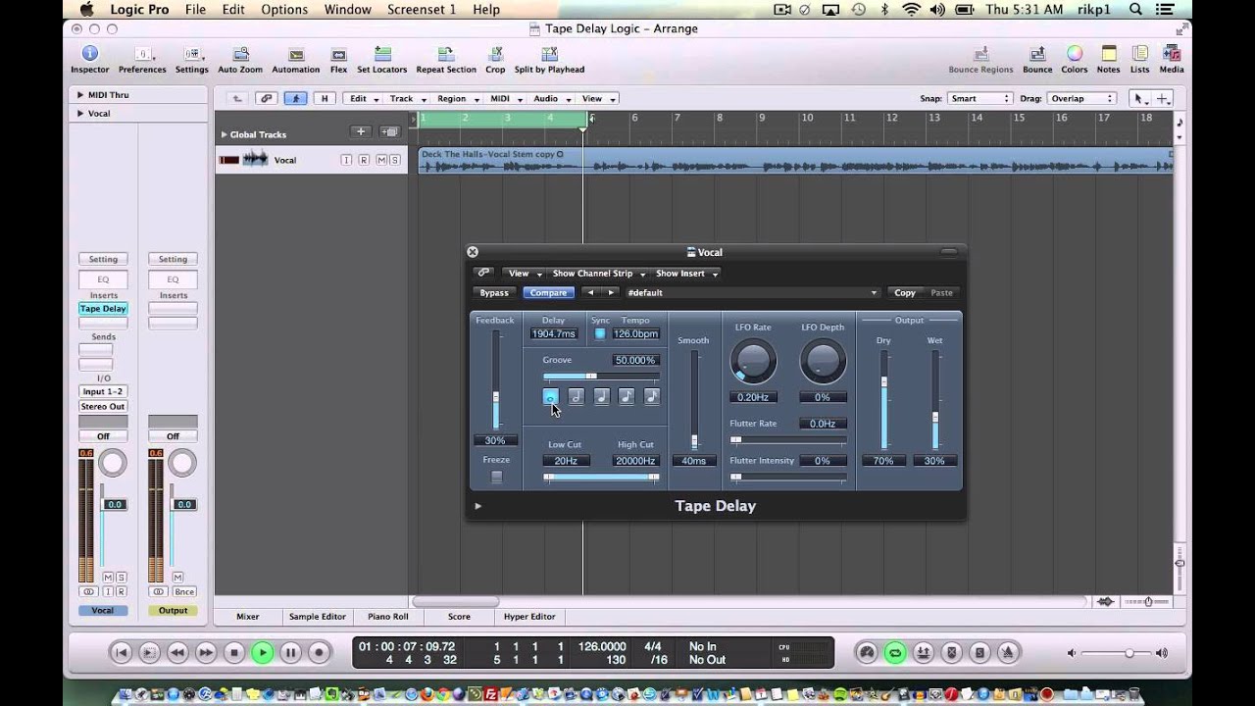
Task: Open Show Channel Strip dropdown
Action: 598,274
